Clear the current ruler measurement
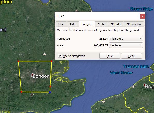154x113 pixels. [131, 56]
